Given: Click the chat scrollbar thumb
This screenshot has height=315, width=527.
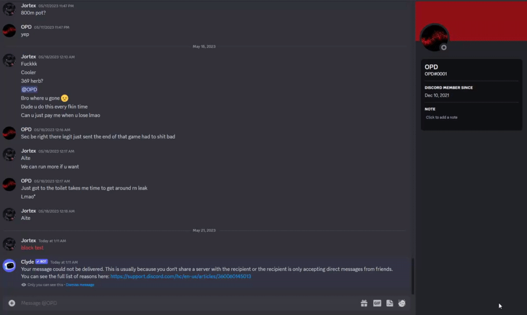Looking at the screenshot, I should click(x=413, y=276).
